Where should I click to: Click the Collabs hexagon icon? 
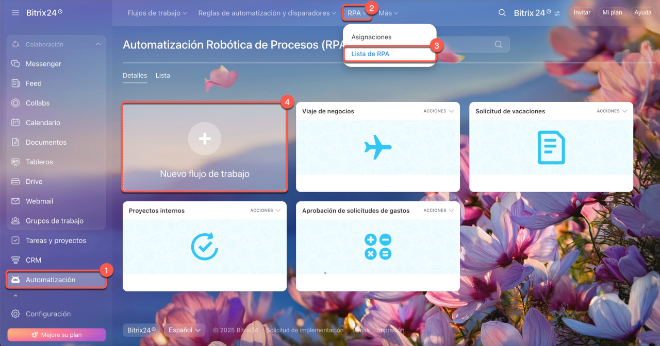click(15, 103)
